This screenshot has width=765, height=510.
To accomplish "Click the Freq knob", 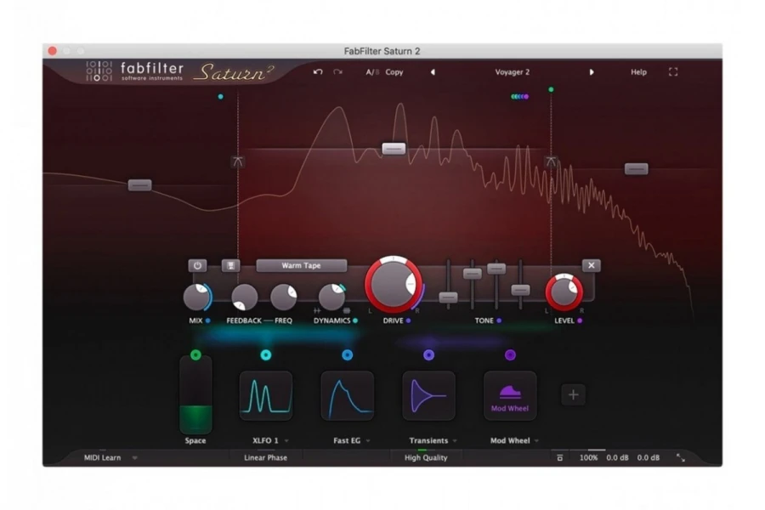I will tap(283, 297).
